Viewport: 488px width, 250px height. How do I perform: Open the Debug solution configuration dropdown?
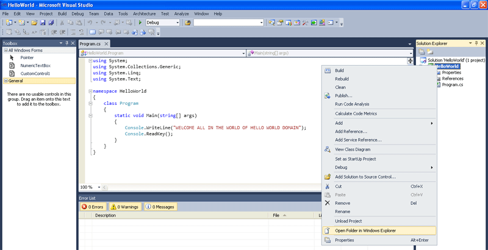(178, 23)
